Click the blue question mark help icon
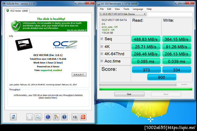This screenshot has width=197, height=131. tap(64, 117)
